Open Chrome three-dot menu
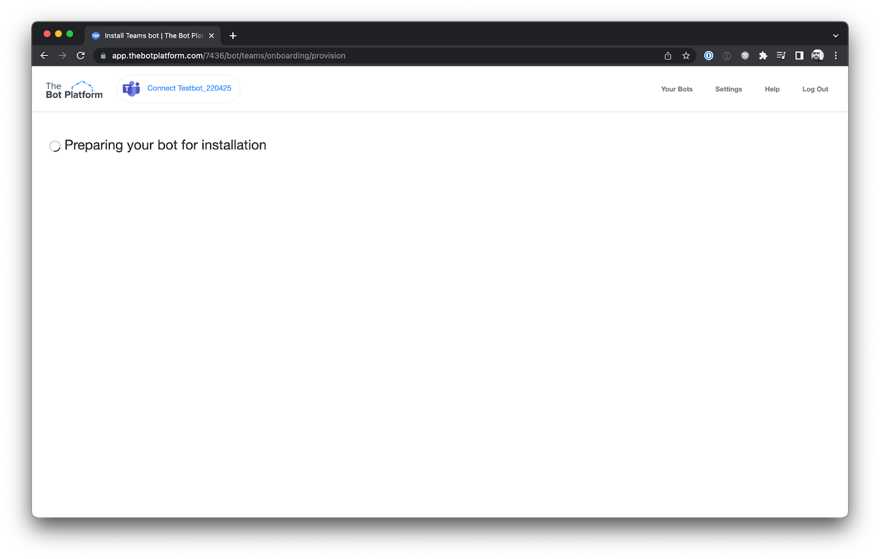This screenshot has height=559, width=880. point(835,56)
